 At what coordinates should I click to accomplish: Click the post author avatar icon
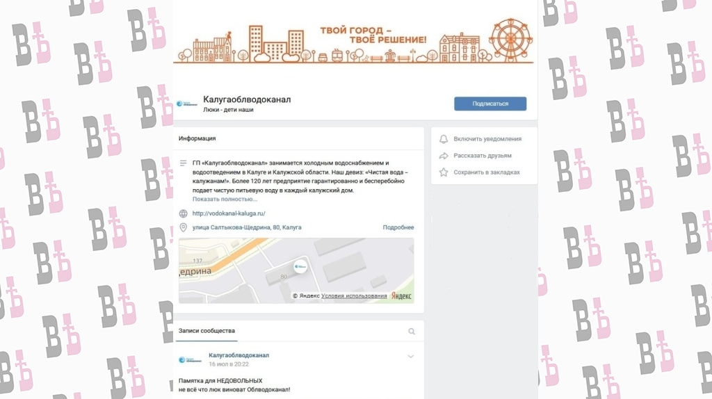190,360
